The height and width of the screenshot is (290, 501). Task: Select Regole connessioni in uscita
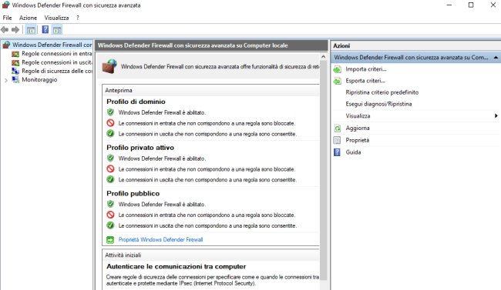point(56,62)
